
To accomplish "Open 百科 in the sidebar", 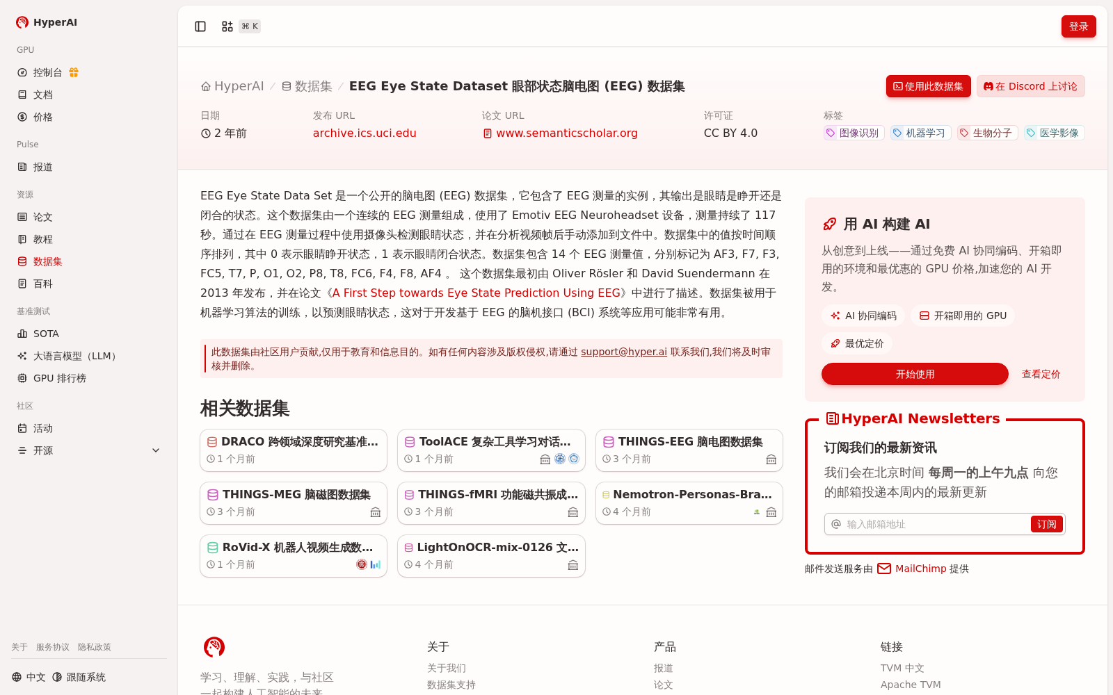I will click(89, 284).
